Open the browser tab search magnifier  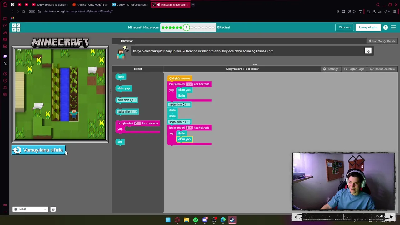click(378, 5)
